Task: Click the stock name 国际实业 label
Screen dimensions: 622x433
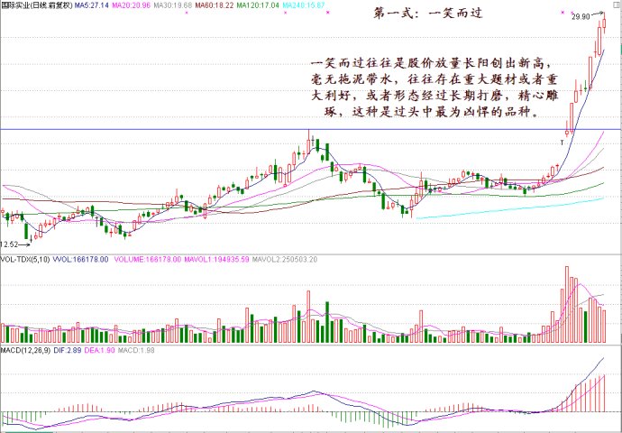Action: click(x=15, y=5)
